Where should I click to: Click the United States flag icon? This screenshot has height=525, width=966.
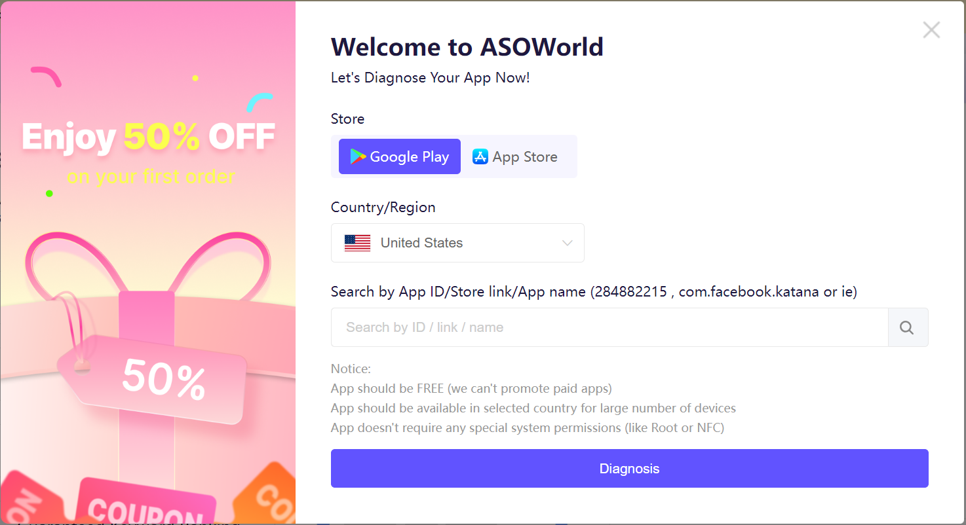[357, 243]
